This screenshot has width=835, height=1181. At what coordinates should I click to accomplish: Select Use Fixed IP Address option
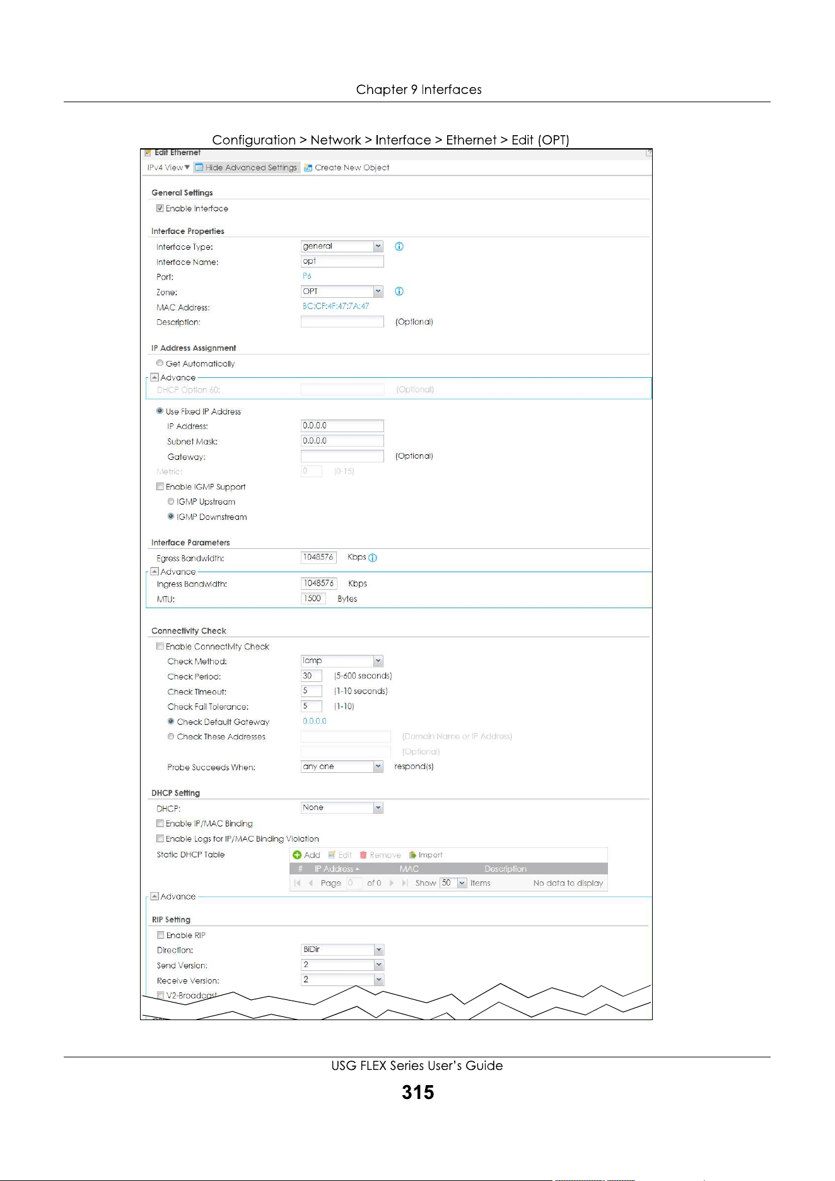click(x=160, y=411)
